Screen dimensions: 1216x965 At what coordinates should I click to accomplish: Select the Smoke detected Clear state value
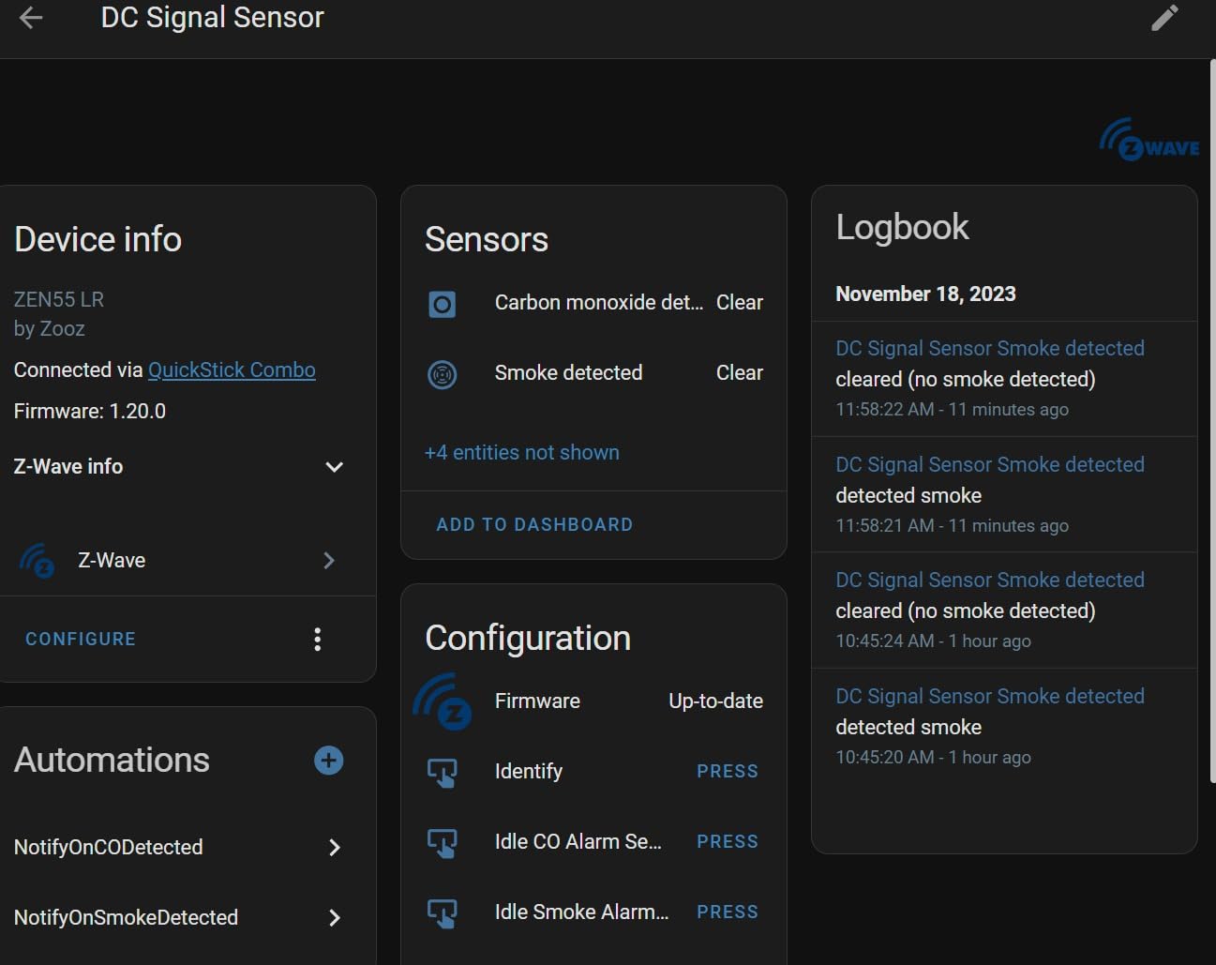click(x=740, y=372)
